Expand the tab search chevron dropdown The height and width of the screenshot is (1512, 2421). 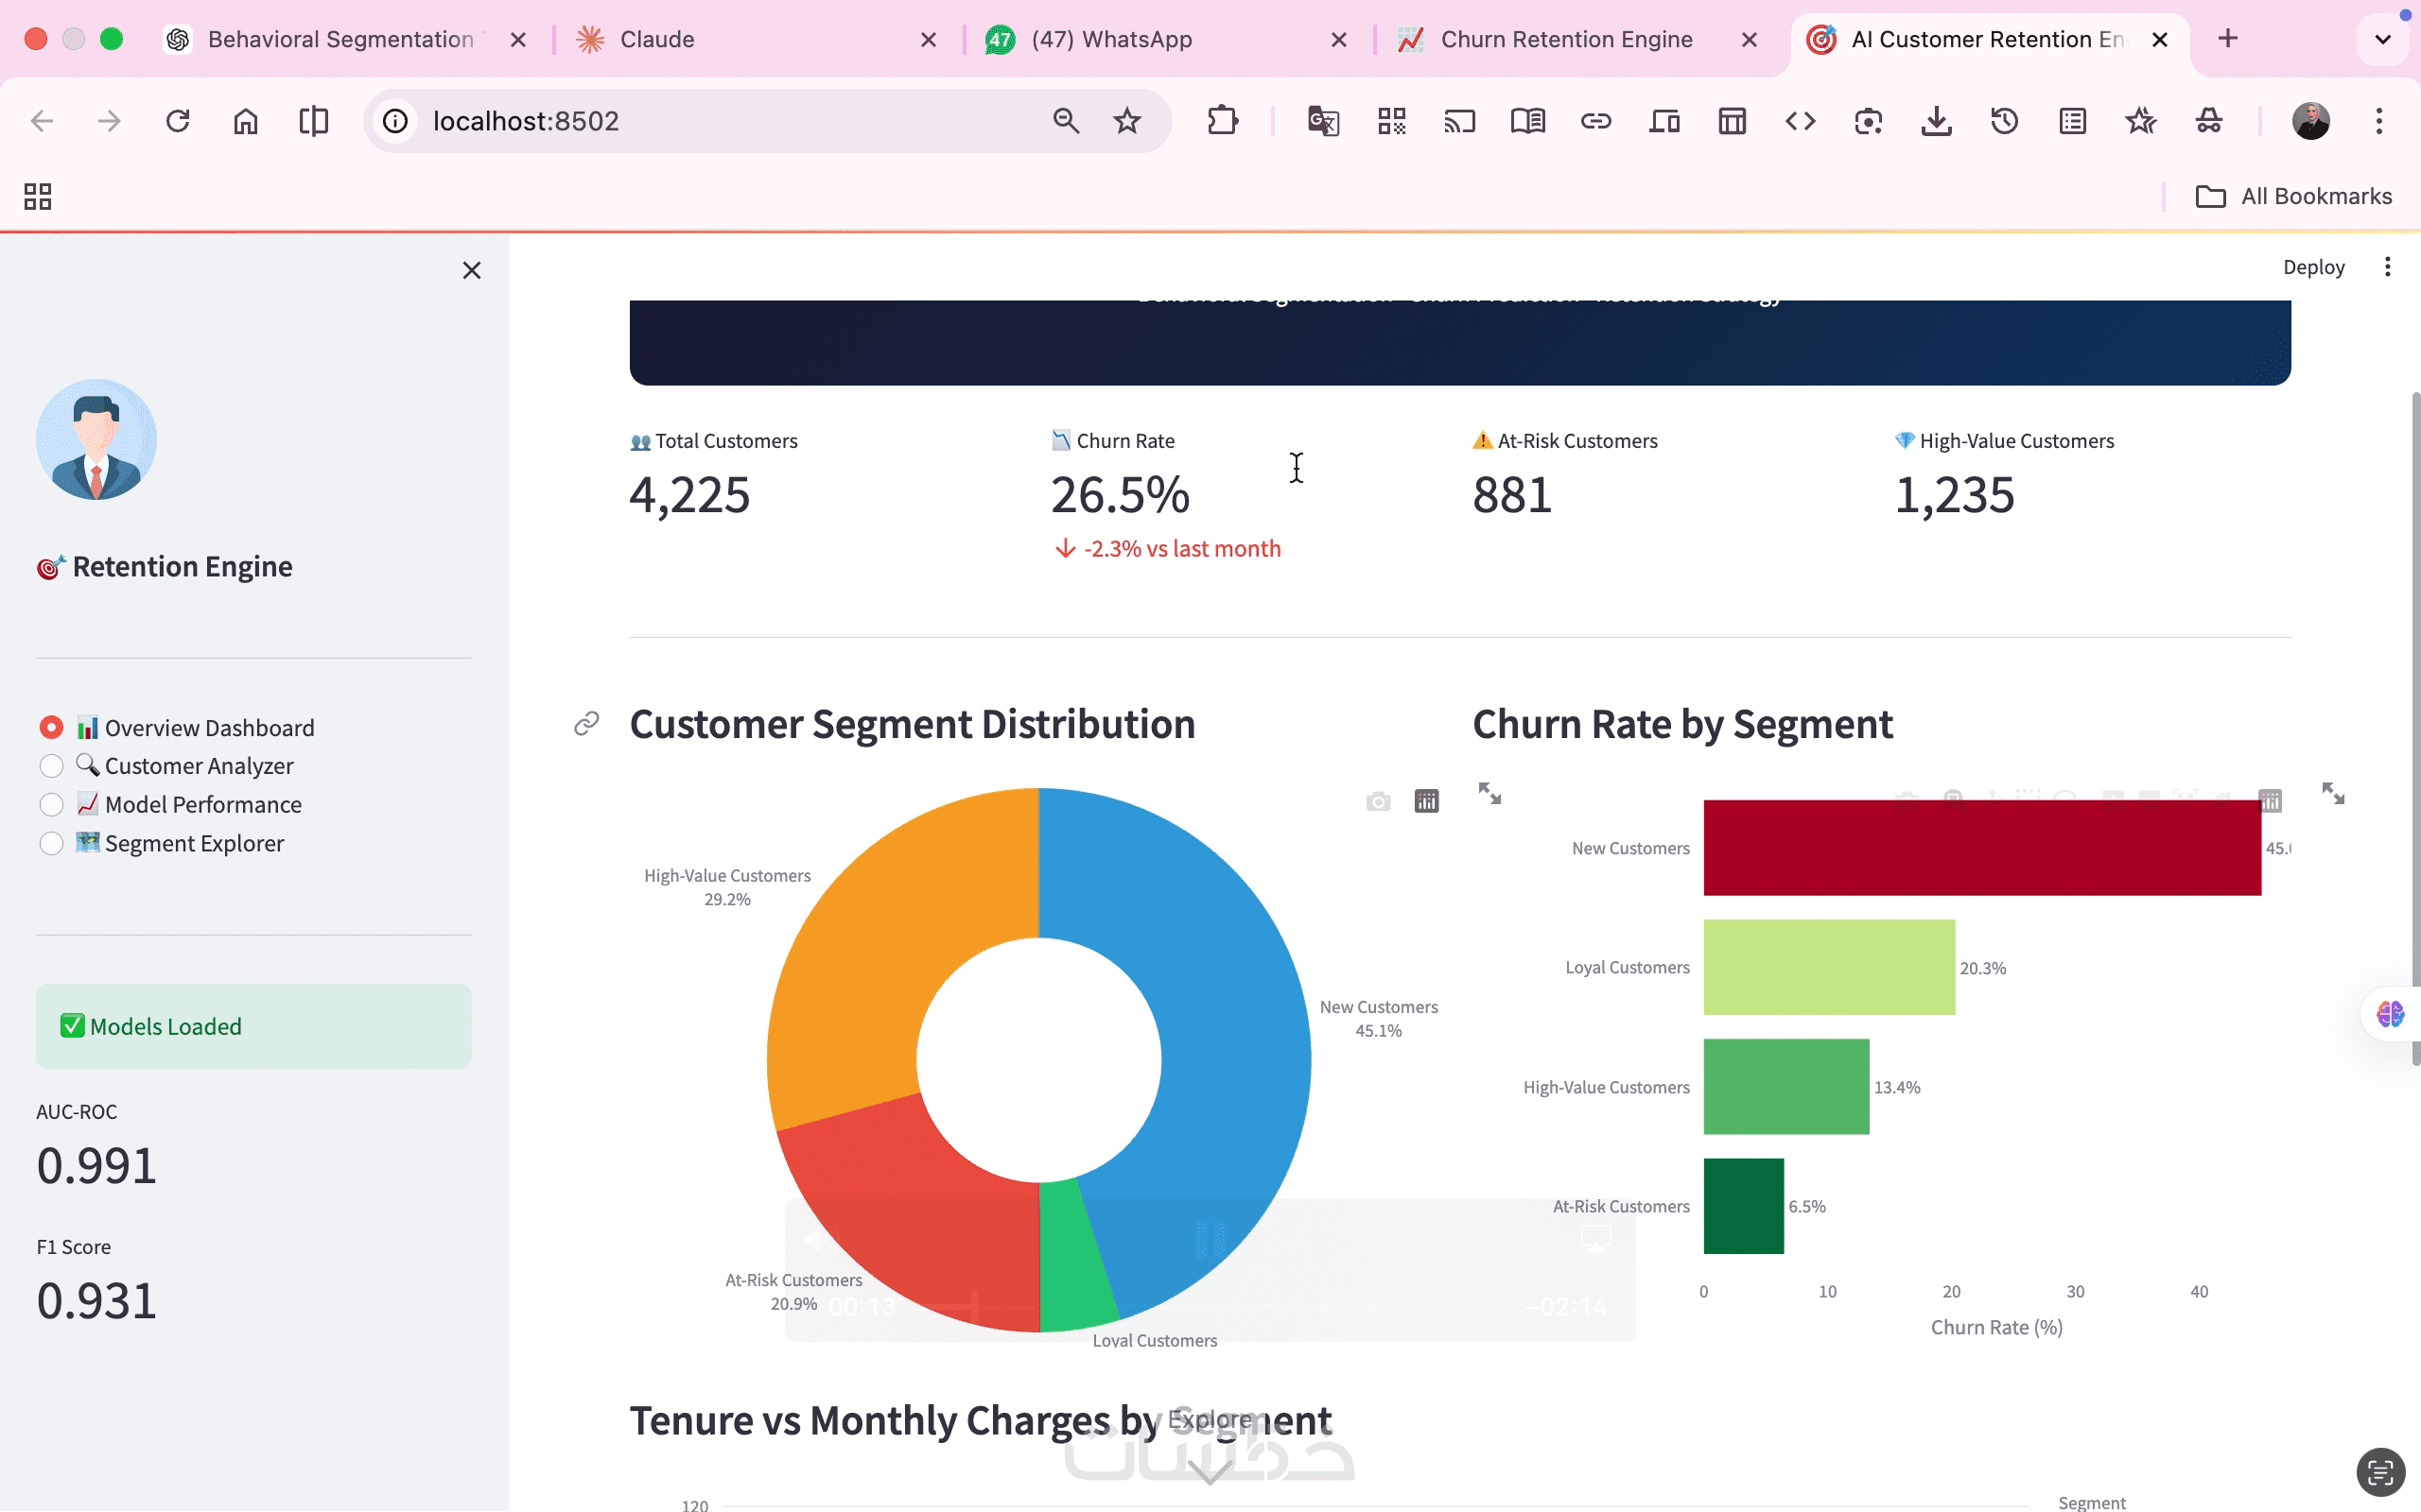point(2382,39)
